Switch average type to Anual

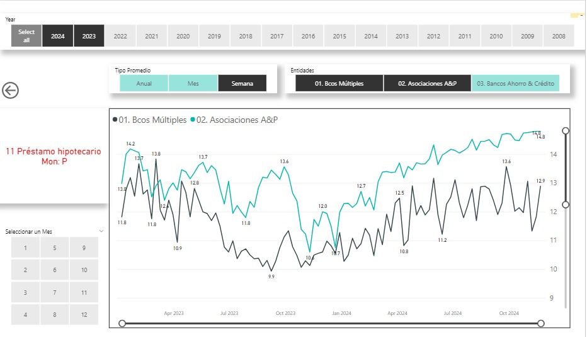pos(144,83)
